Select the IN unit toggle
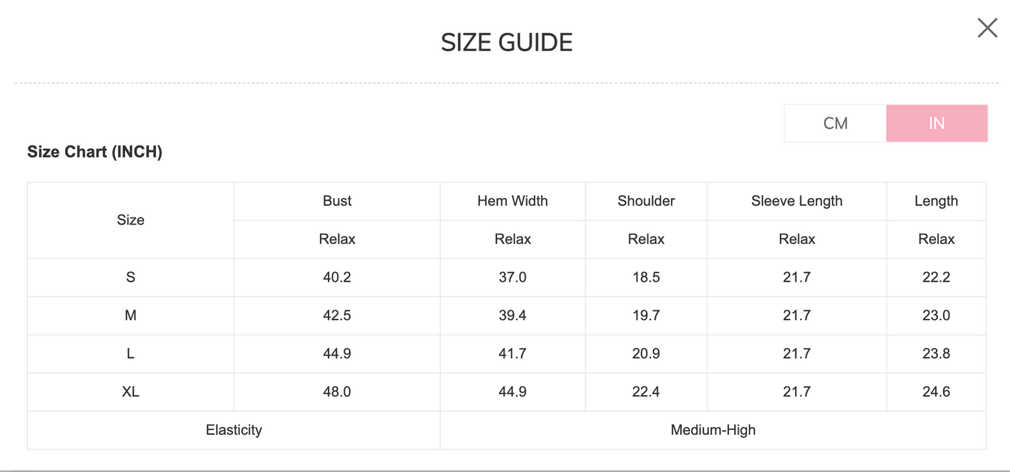Viewport: 1010px width, 472px height. tap(937, 124)
